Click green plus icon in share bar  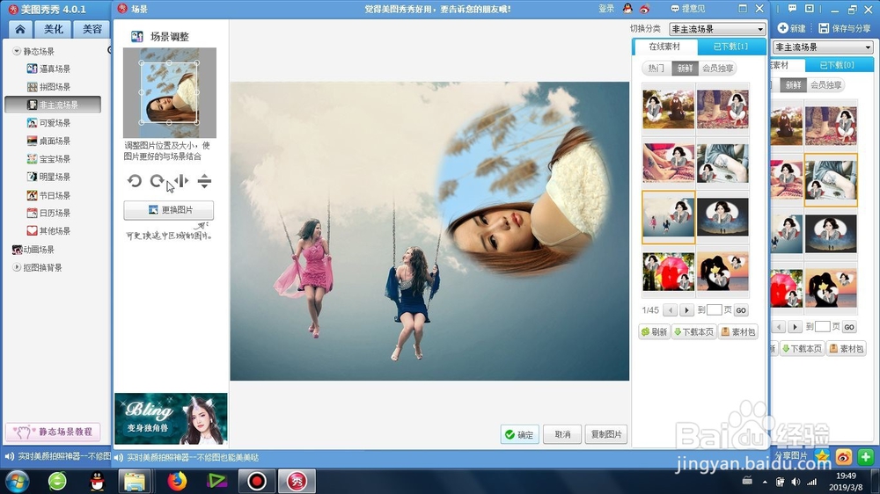[x=865, y=457]
